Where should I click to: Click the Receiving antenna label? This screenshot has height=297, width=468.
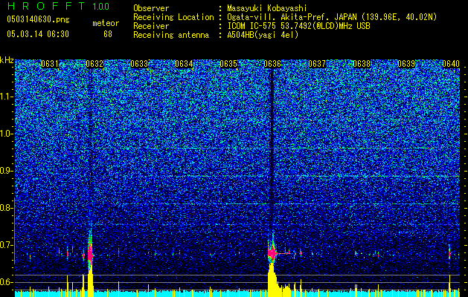pyautogui.click(x=171, y=35)
